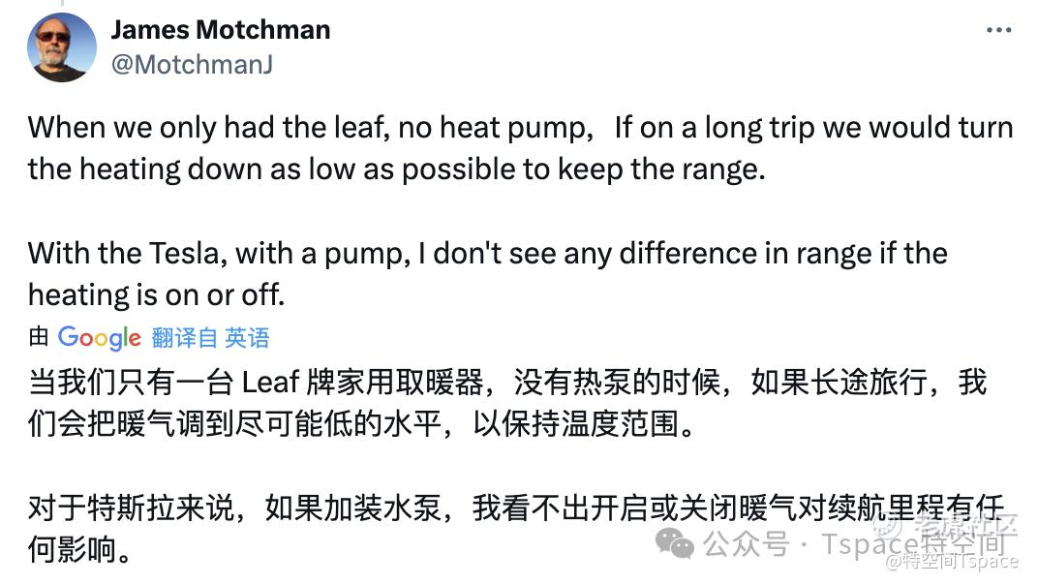Click the Google logo in translation line
The height and width of the screenshot is (585, 1038).
point(99,337)
